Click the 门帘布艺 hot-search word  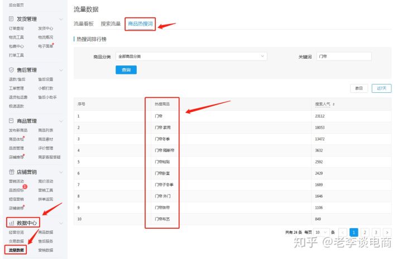(x=162, y=219)
